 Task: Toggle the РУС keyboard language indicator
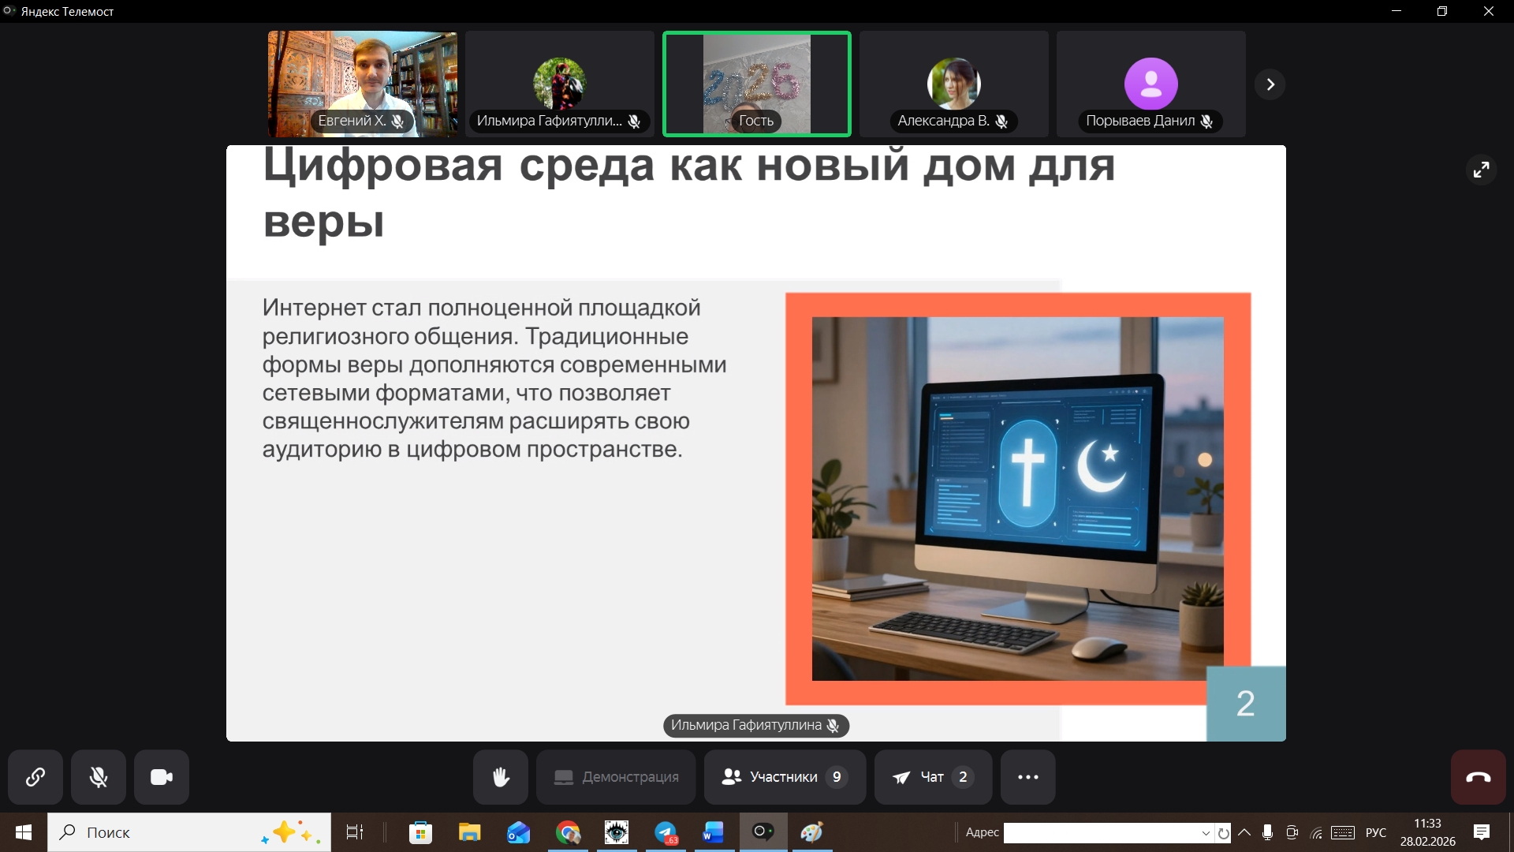pyautogui.click(x=1375, y=833)
